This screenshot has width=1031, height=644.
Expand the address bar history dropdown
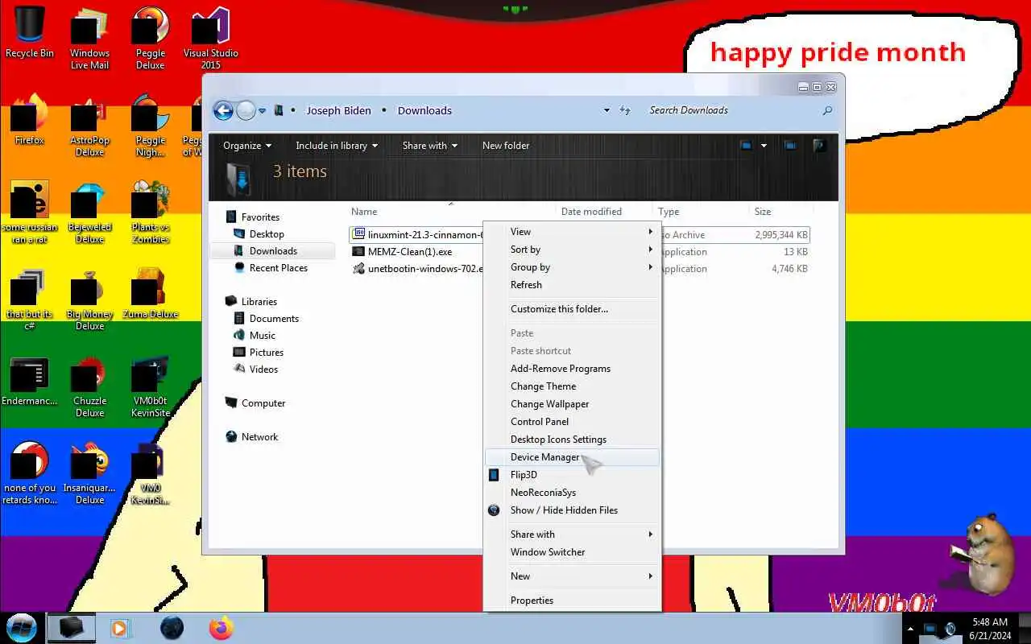pyautogui.click(x=607, y=110)
